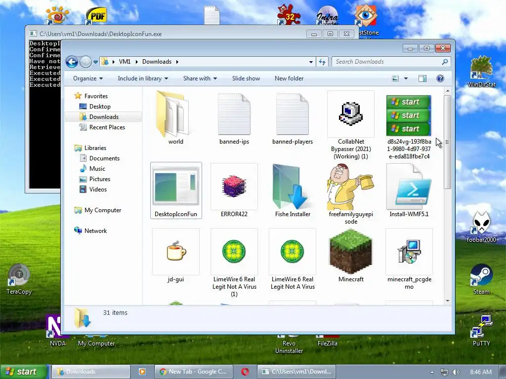
Task: Click the Forward navigation arrow in Explorer
Action: [85, 62]
